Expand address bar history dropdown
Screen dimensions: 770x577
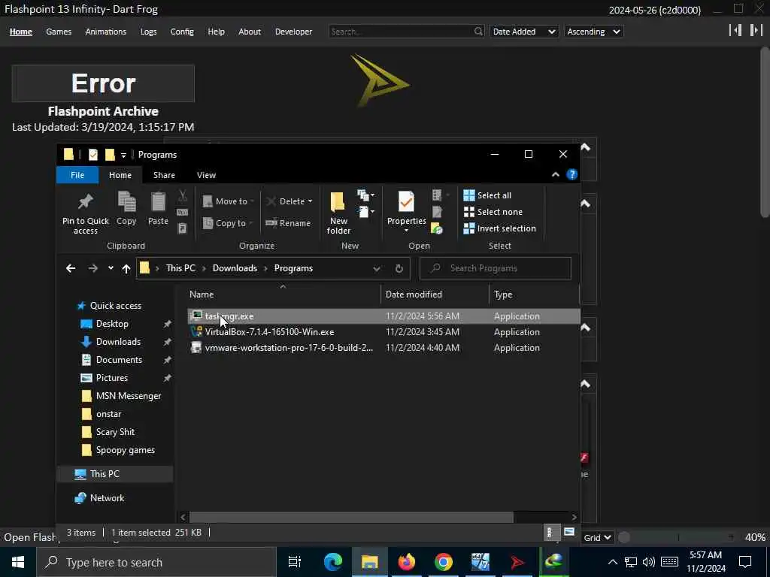click(x=376, y=268)
